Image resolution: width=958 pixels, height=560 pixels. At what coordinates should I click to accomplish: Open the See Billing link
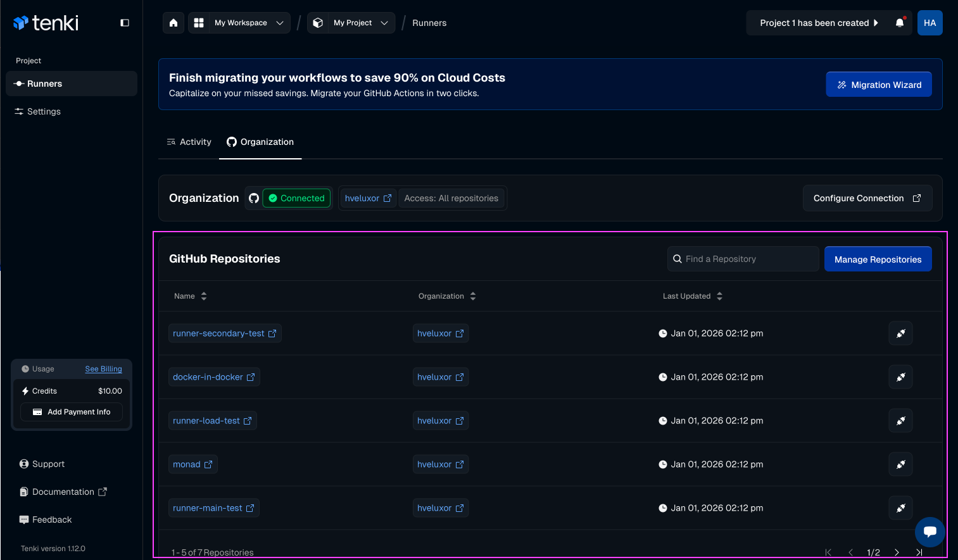pyautogui.click(x=103, y=369)
